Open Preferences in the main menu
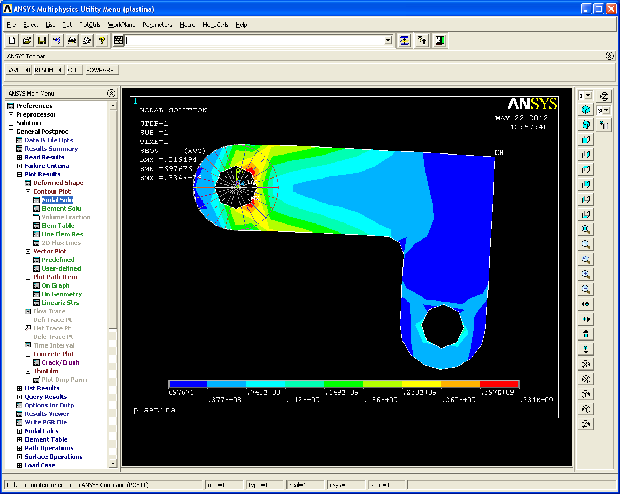This screenshot has width=620, height=494. point(34,106)
